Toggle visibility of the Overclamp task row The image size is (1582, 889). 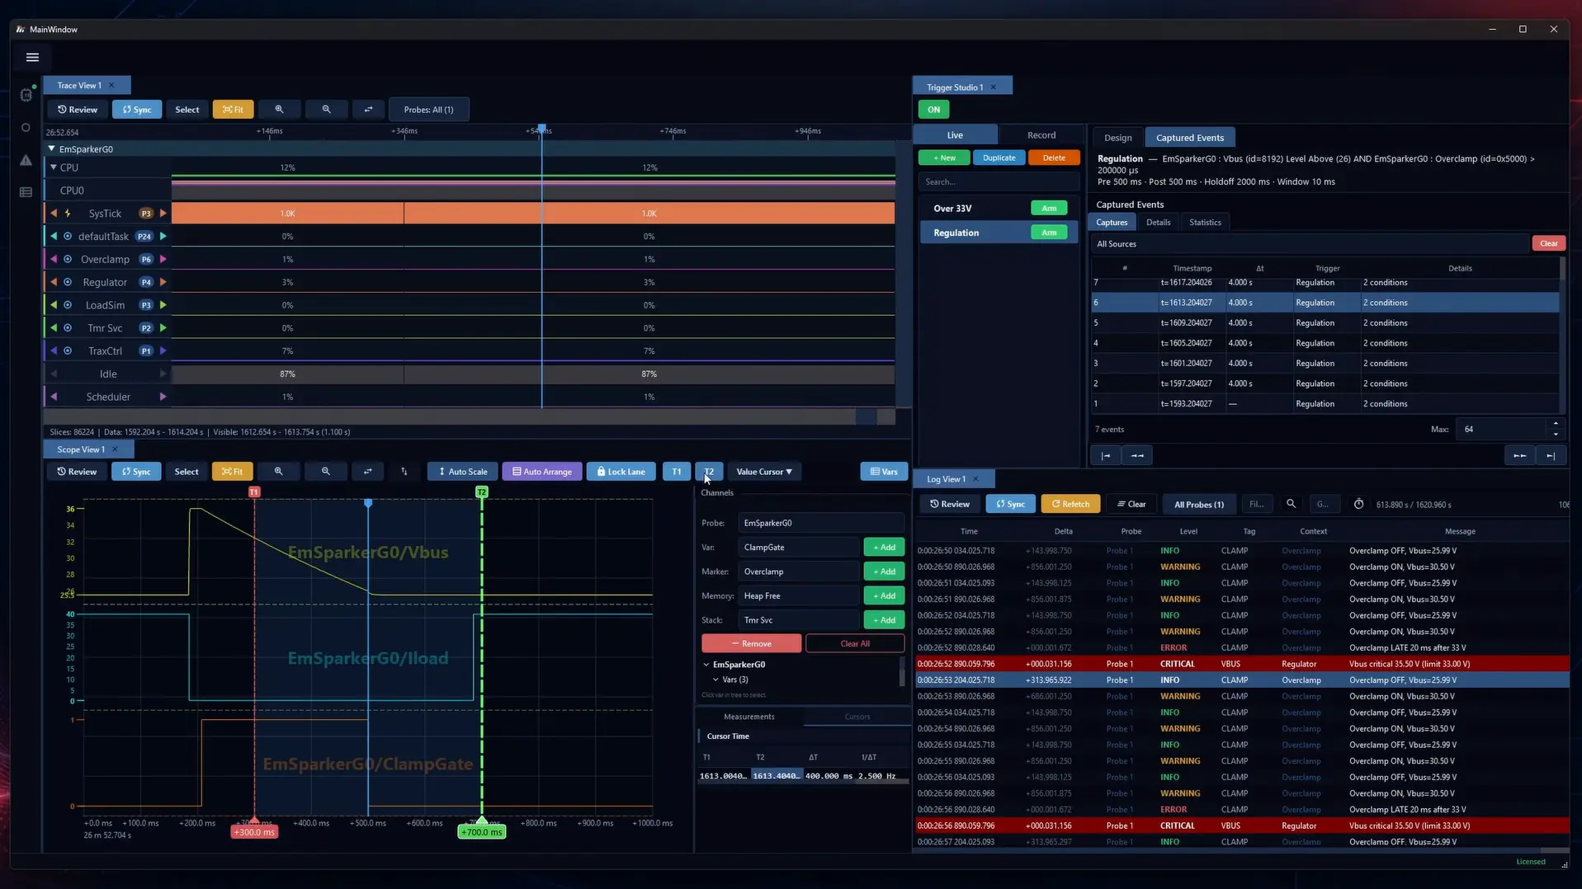(68, 259)
